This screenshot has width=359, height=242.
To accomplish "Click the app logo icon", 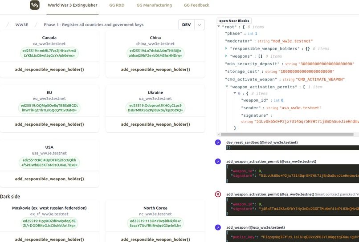I will [x=35, y=5].
